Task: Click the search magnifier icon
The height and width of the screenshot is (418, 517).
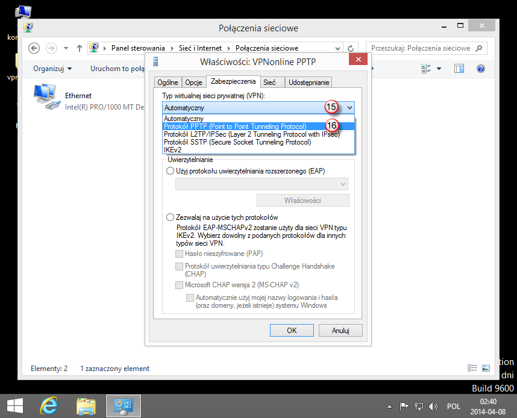Action: [479, 48]
